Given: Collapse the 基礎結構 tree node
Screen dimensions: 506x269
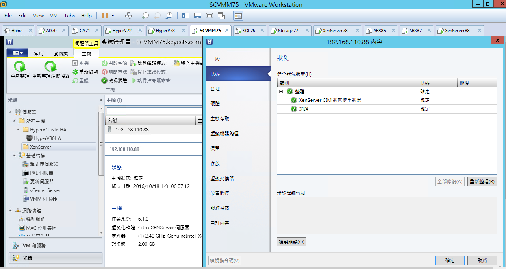Looking at the screenshot, I should (x=15, y=155).
